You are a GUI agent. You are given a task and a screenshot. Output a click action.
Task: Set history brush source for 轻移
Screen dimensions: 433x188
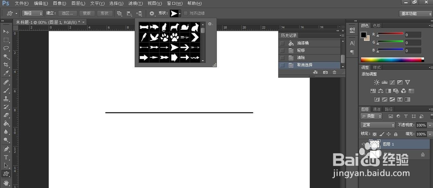(x=282, y=50)
